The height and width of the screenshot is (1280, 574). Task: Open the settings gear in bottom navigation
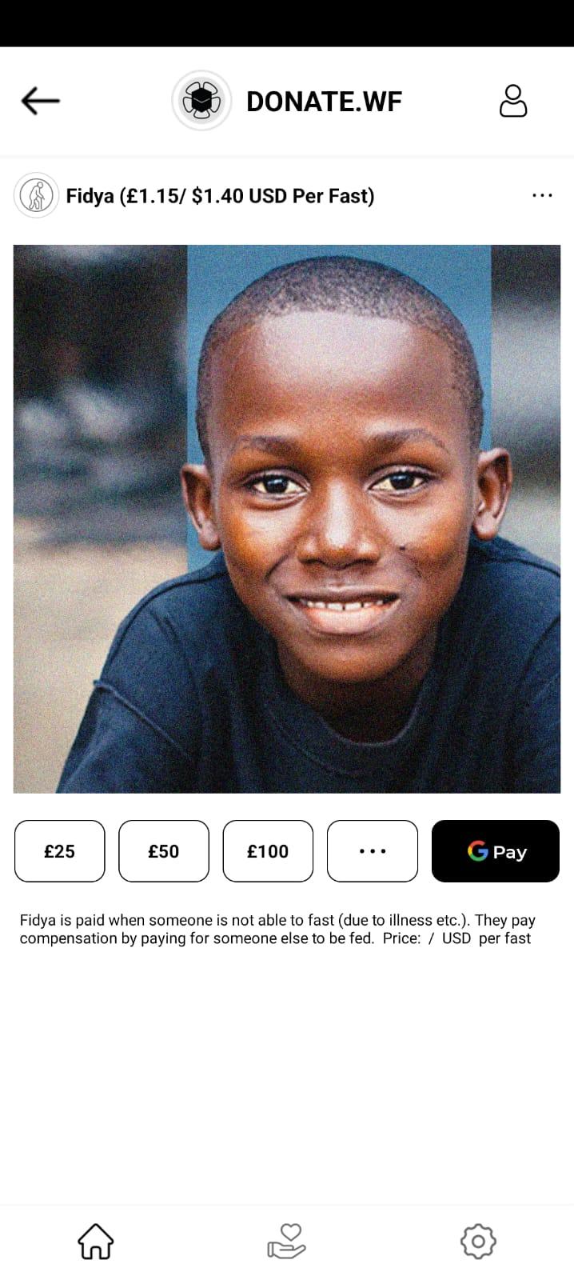[x=478, y=1242]
